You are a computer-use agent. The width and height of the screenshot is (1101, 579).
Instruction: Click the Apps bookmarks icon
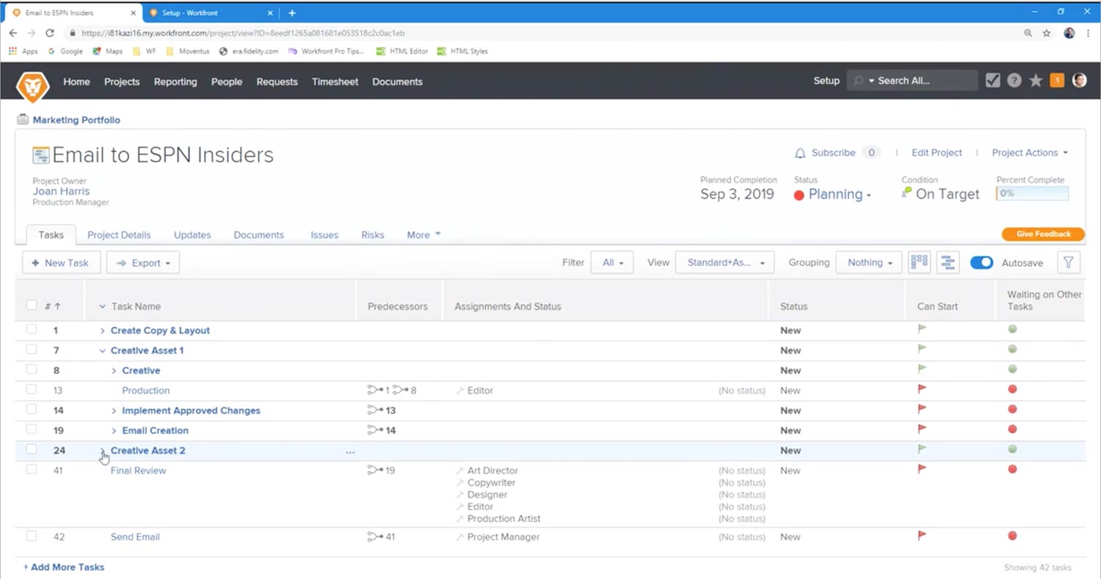tap(12, 51)
